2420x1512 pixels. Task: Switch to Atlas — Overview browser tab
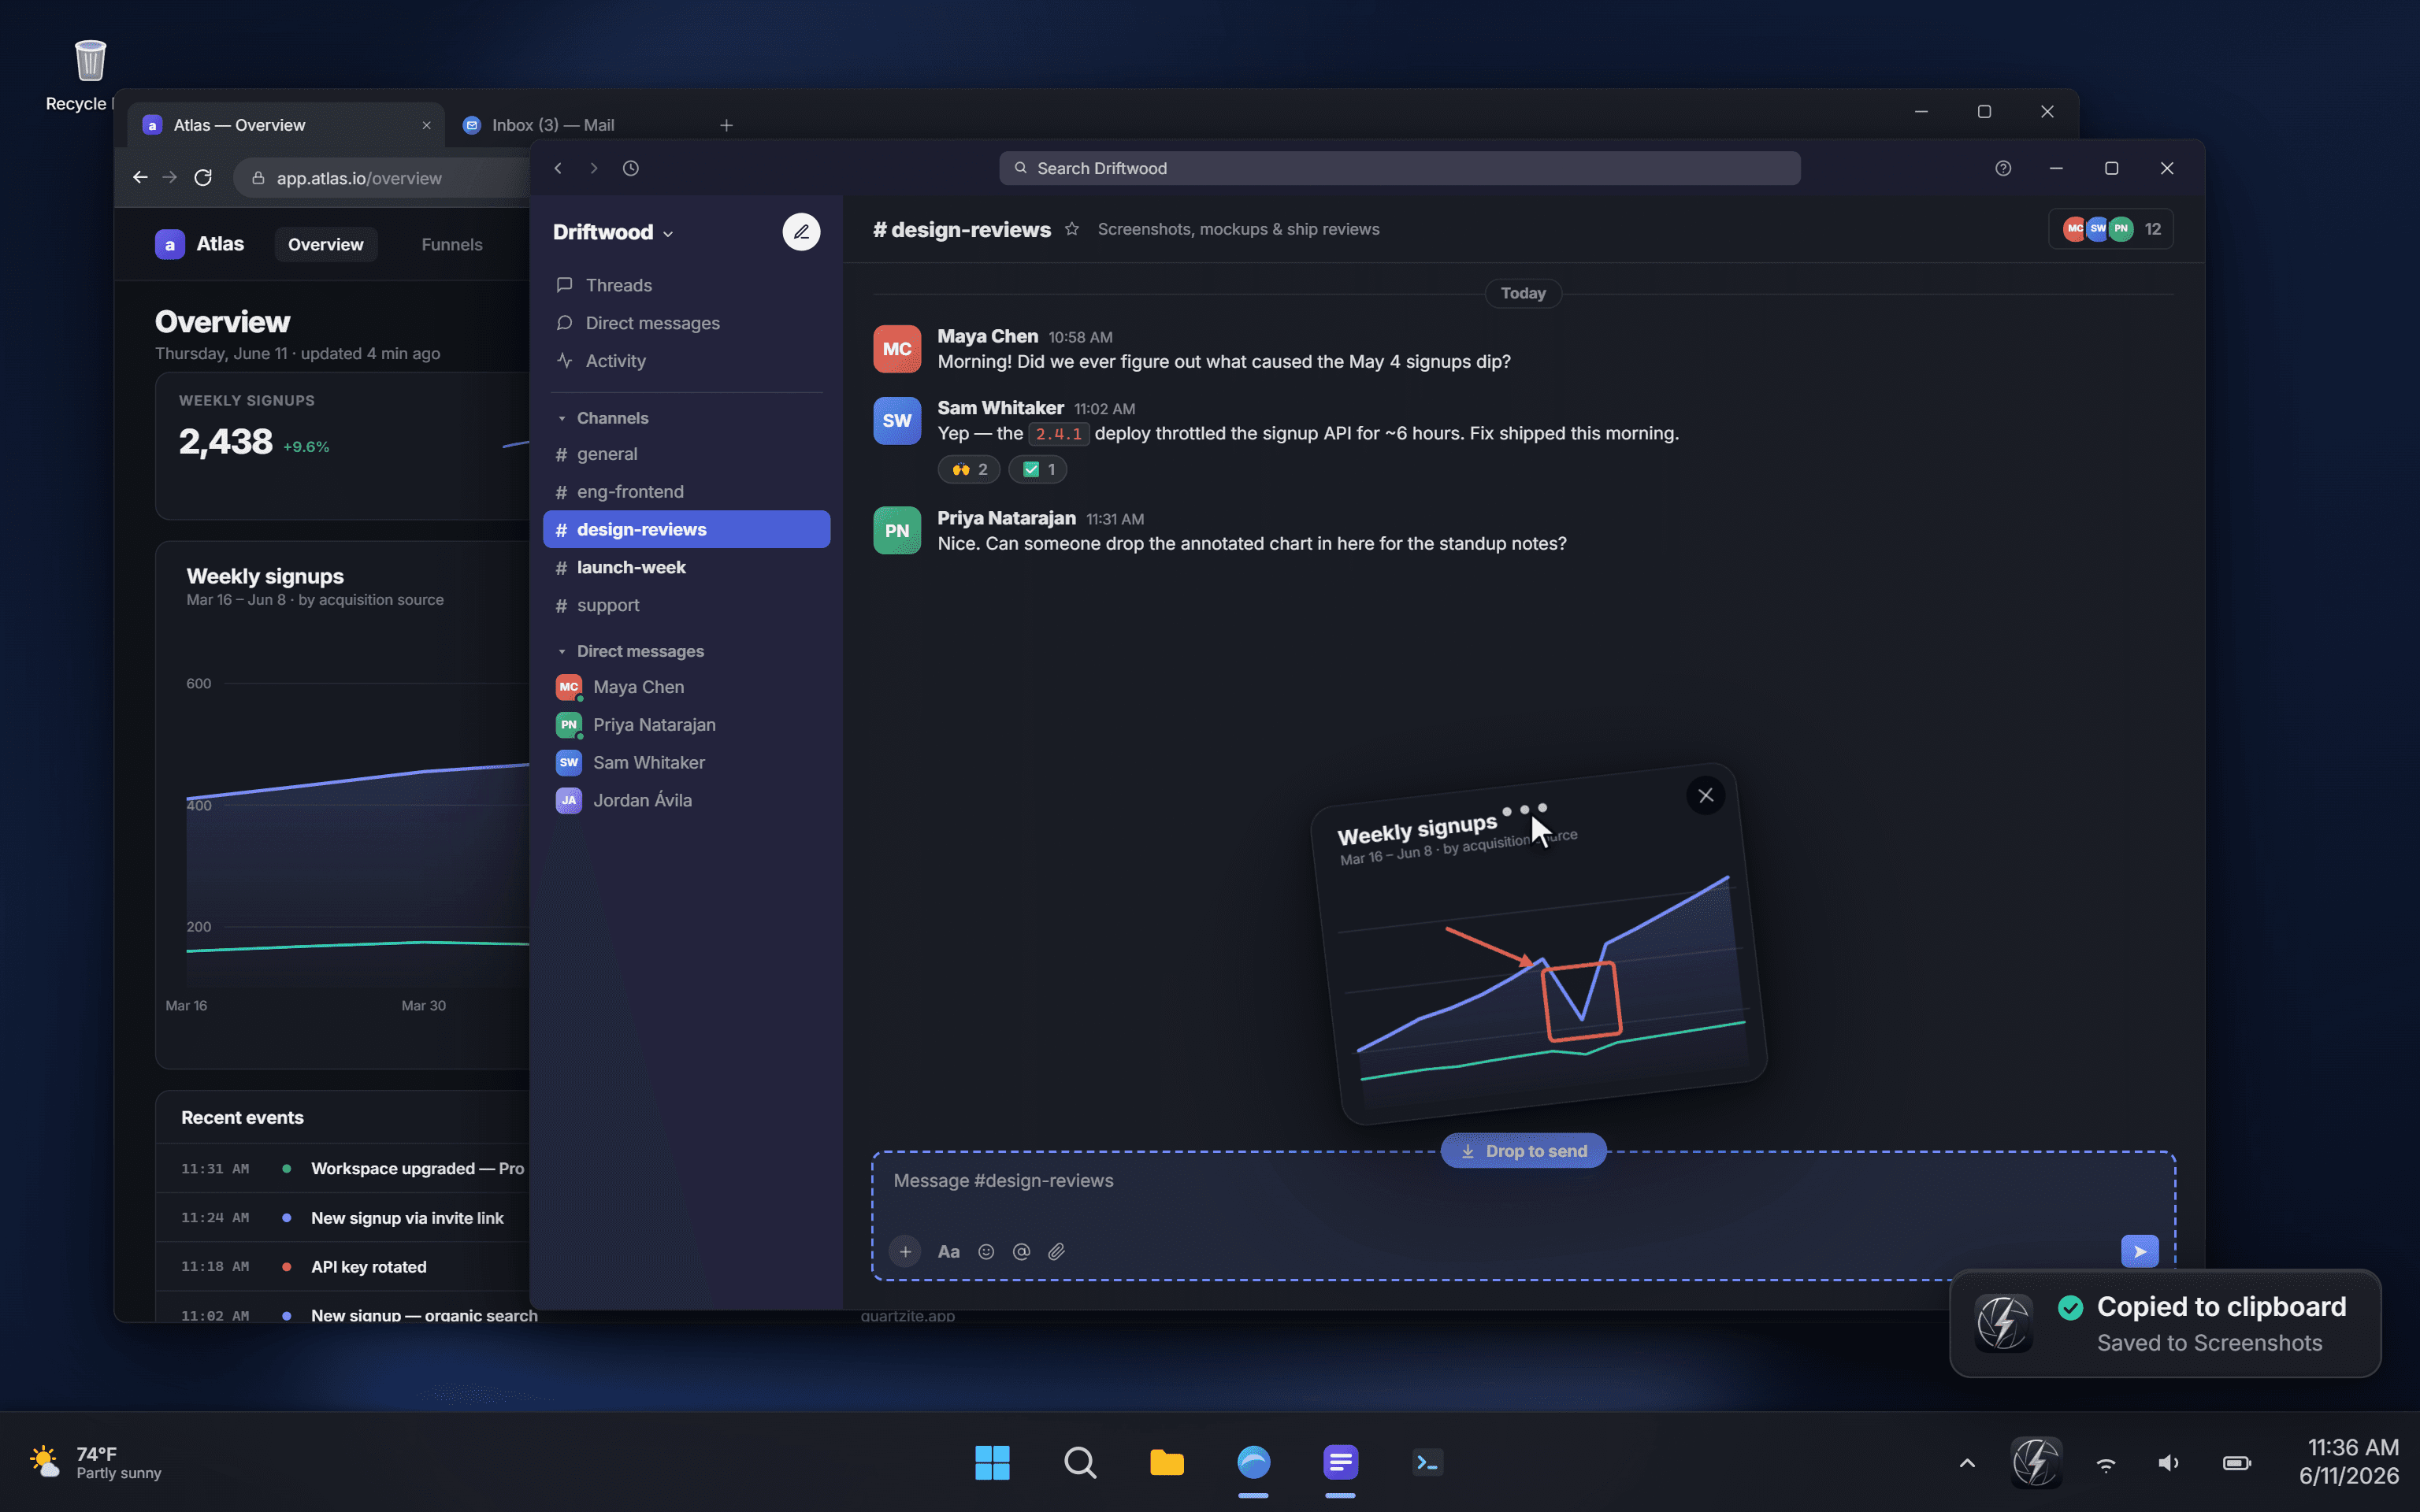[x=286, y=125]
